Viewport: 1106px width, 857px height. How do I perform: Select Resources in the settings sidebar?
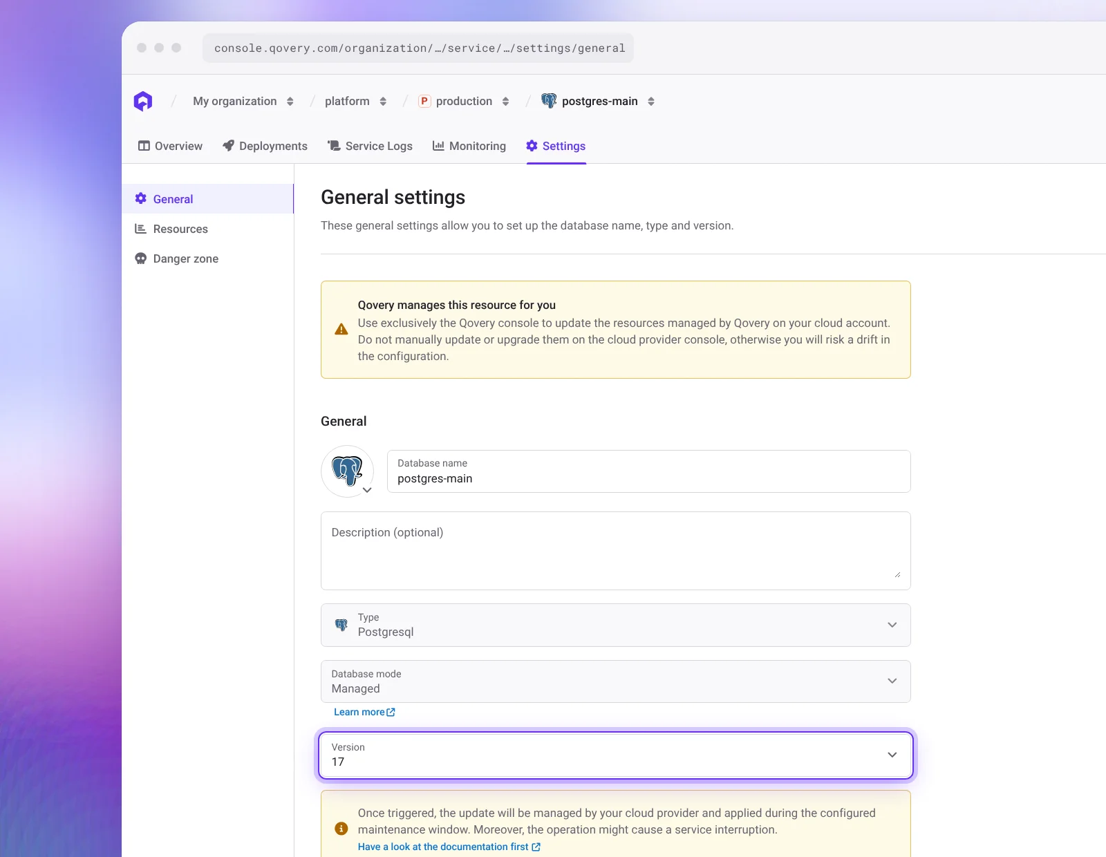click(x=208, y=229)
